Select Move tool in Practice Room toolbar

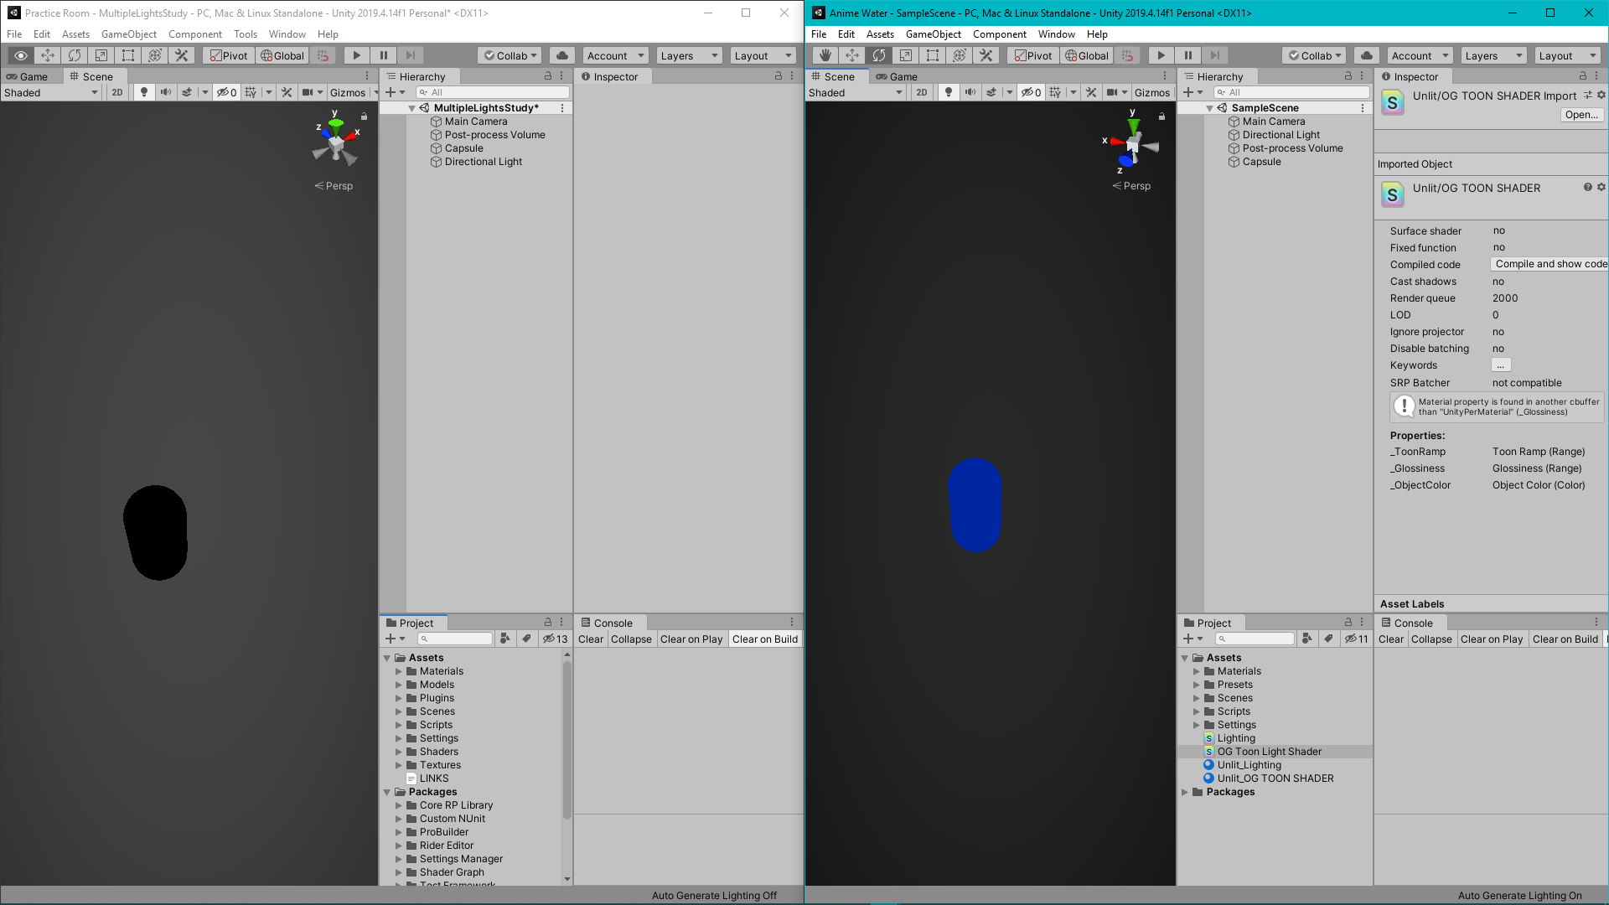[48, 55]
